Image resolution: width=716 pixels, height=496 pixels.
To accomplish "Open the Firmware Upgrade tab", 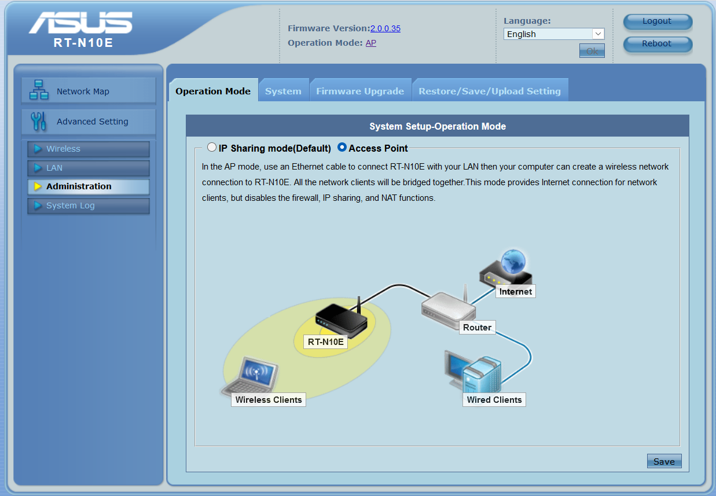I will pyautogui.click(x=360, y=91).
